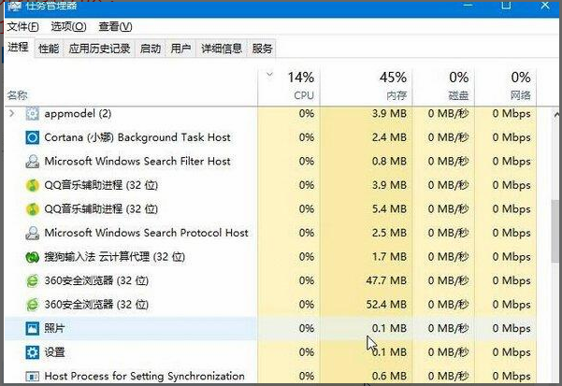Sort processes by 名称 column header
The width and height of the screenshot is (562, 386).
coord(18,94)
